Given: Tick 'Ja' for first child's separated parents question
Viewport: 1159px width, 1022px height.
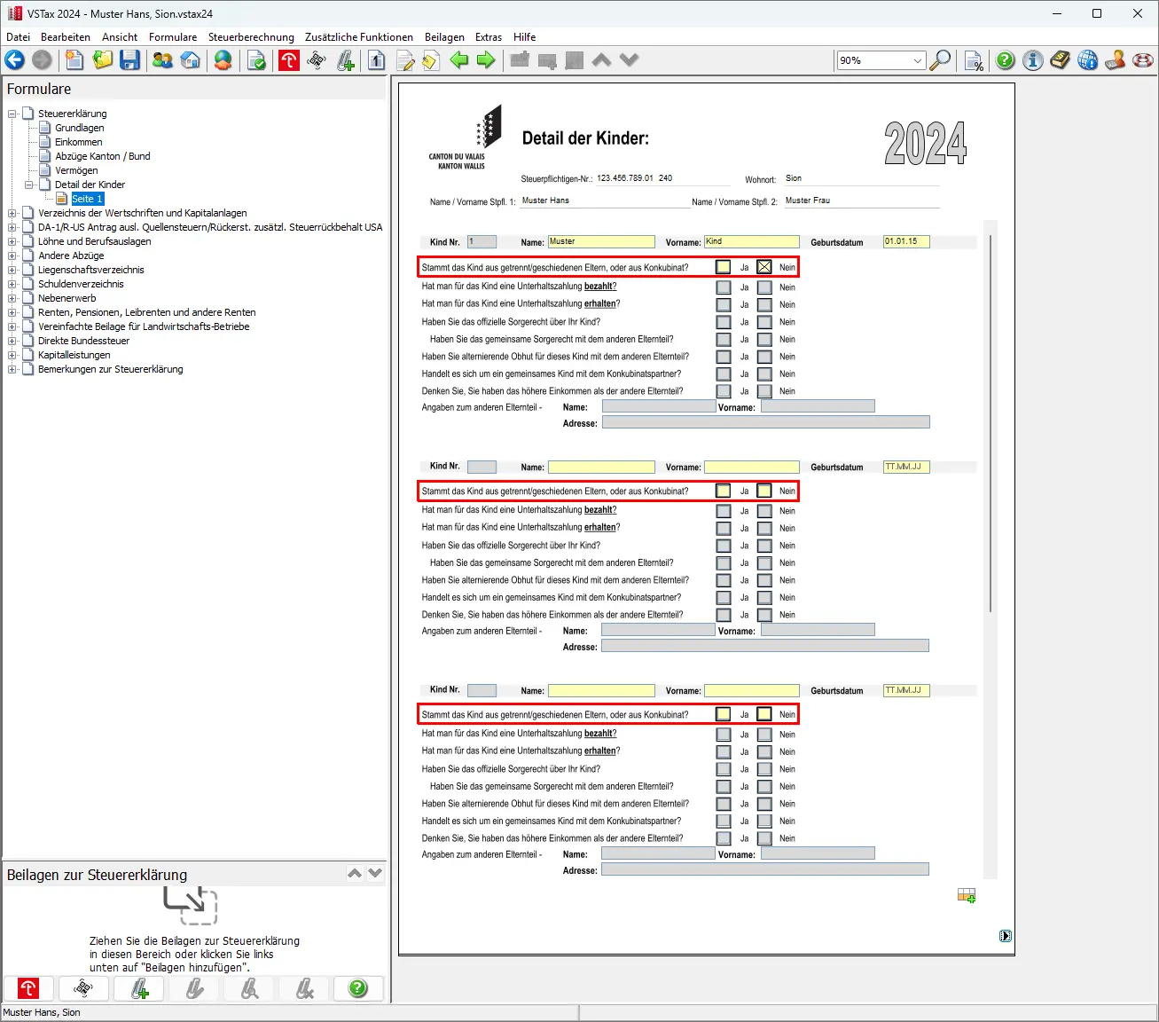Looking at the screenshot, I should [724, 267].
